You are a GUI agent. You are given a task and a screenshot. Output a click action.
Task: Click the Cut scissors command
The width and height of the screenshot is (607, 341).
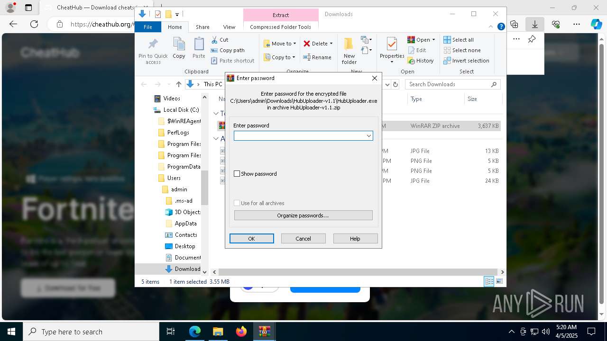click(220, 40)
